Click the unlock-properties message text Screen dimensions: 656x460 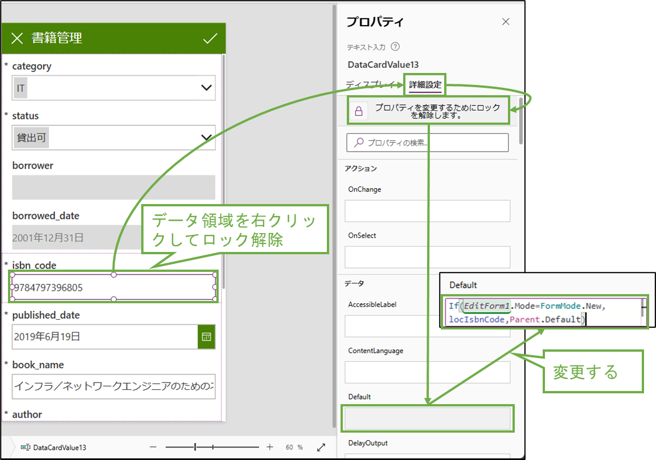pyautogui.click(x=437, y=111)
